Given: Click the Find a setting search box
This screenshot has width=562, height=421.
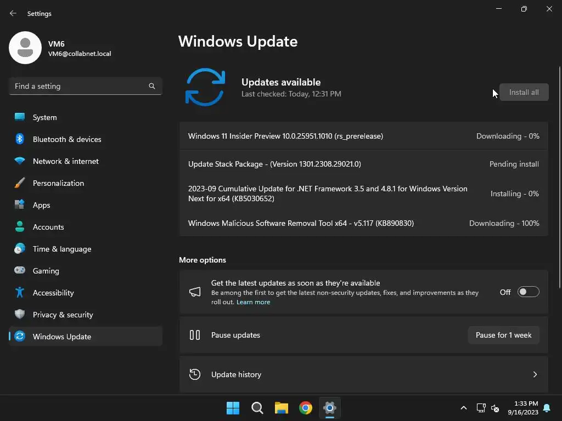Looking at the screenshot, I should click(x=86, y=86).
